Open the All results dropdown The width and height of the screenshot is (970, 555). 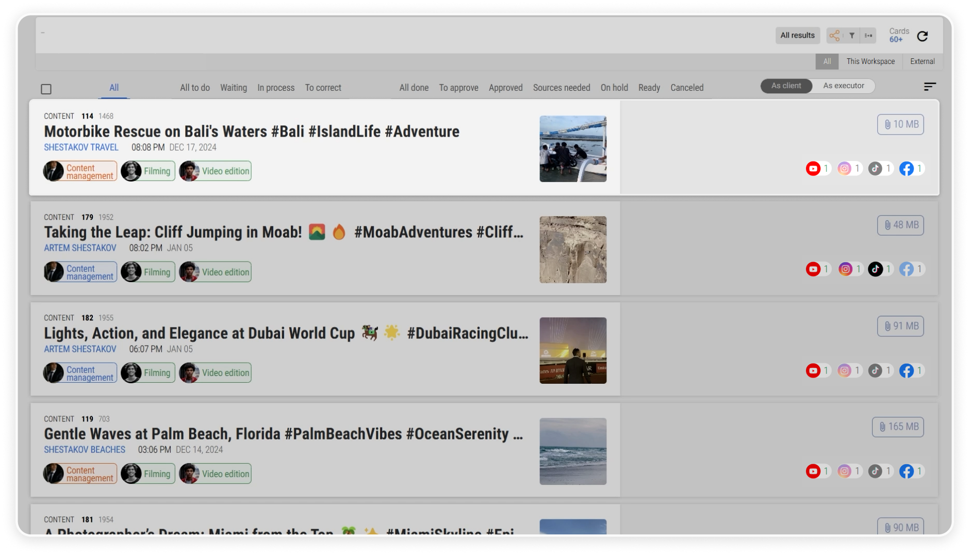tap(797, 36)
